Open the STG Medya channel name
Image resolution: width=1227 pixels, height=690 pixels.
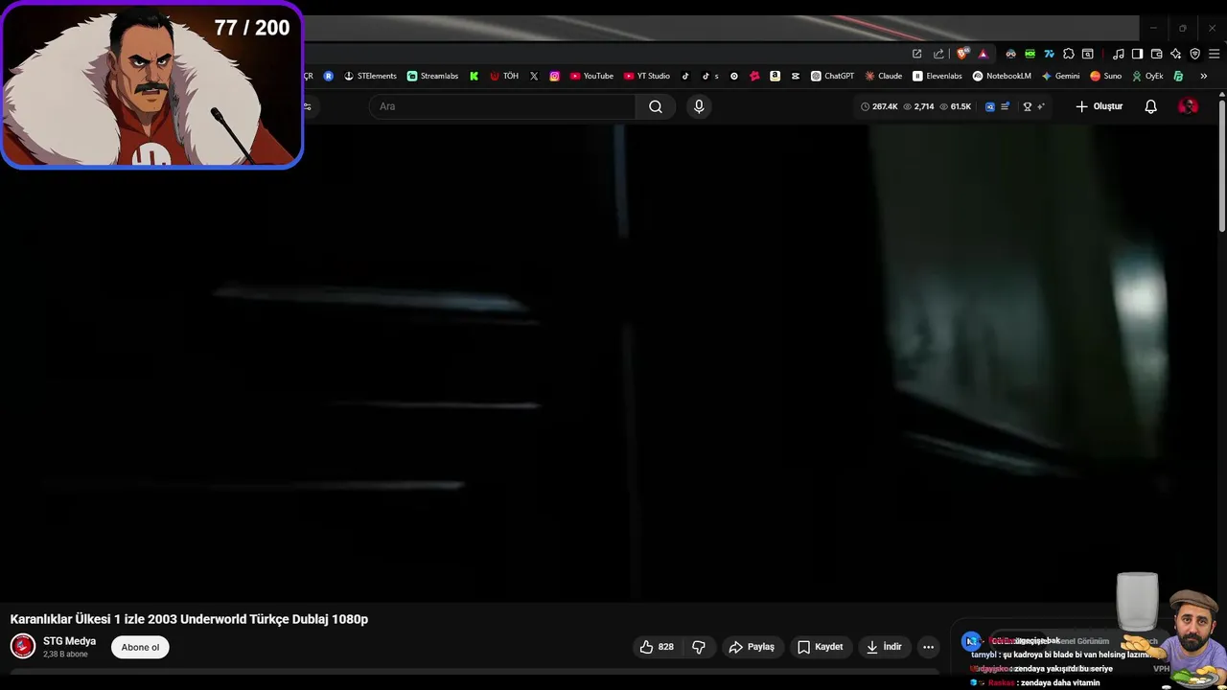click(69, 641)
